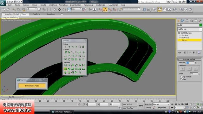The image size is (203, 114).
Task: Set extrude direction to Z
Action: (x=196, y=69)
